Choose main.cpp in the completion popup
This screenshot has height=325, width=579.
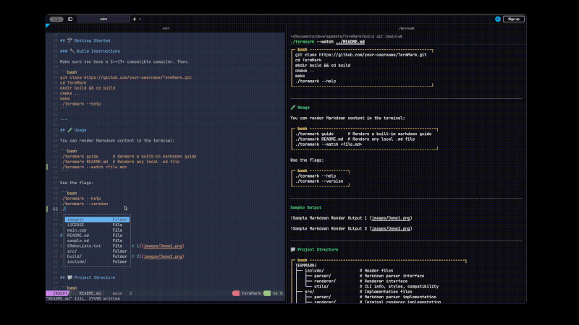tap(97, 230)
